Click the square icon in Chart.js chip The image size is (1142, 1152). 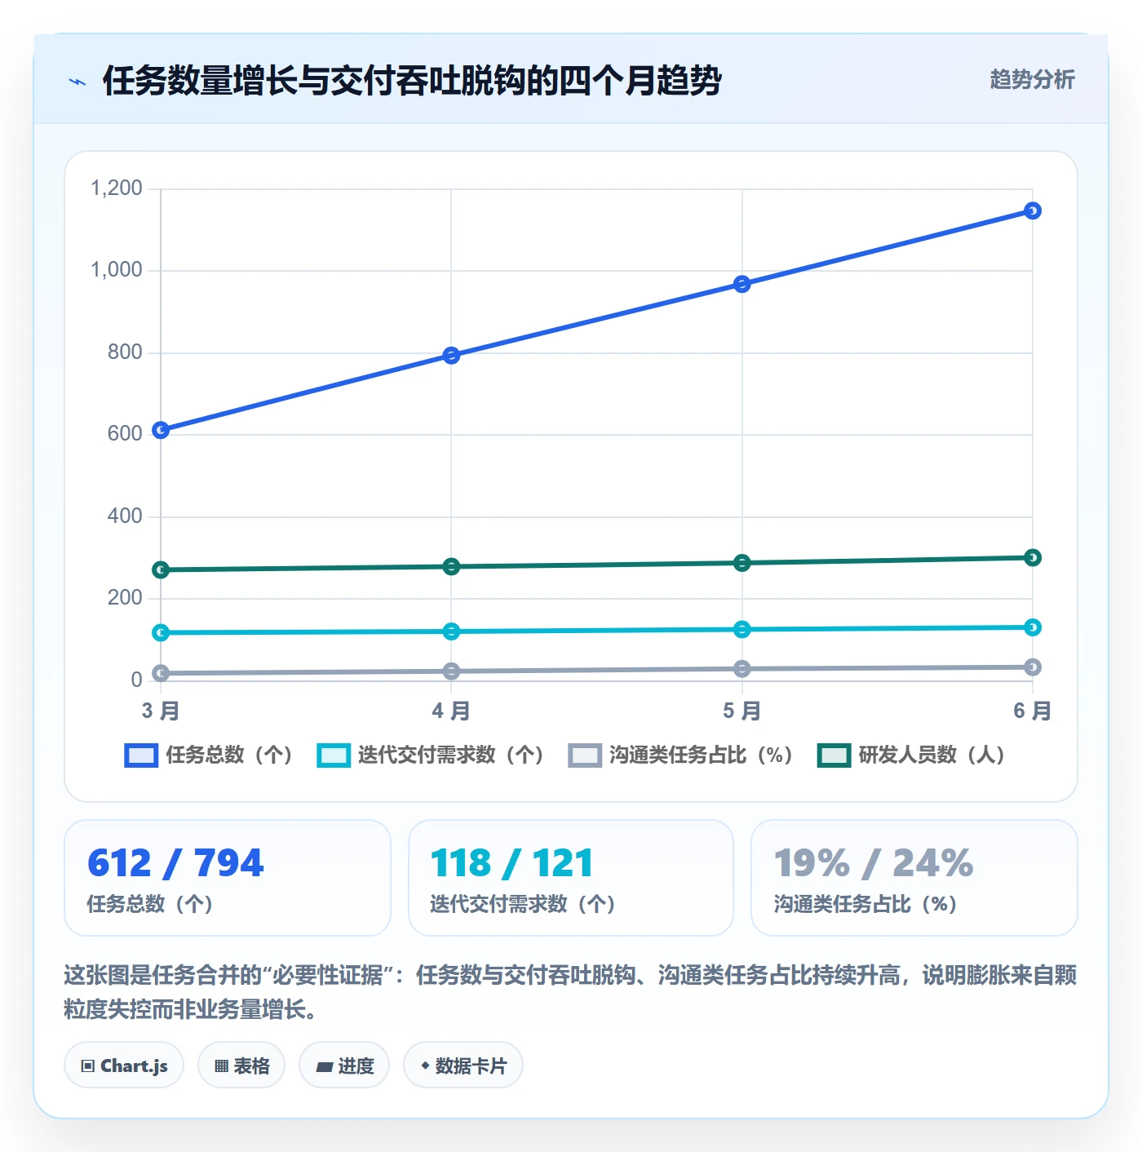[x=88, y=1066]
